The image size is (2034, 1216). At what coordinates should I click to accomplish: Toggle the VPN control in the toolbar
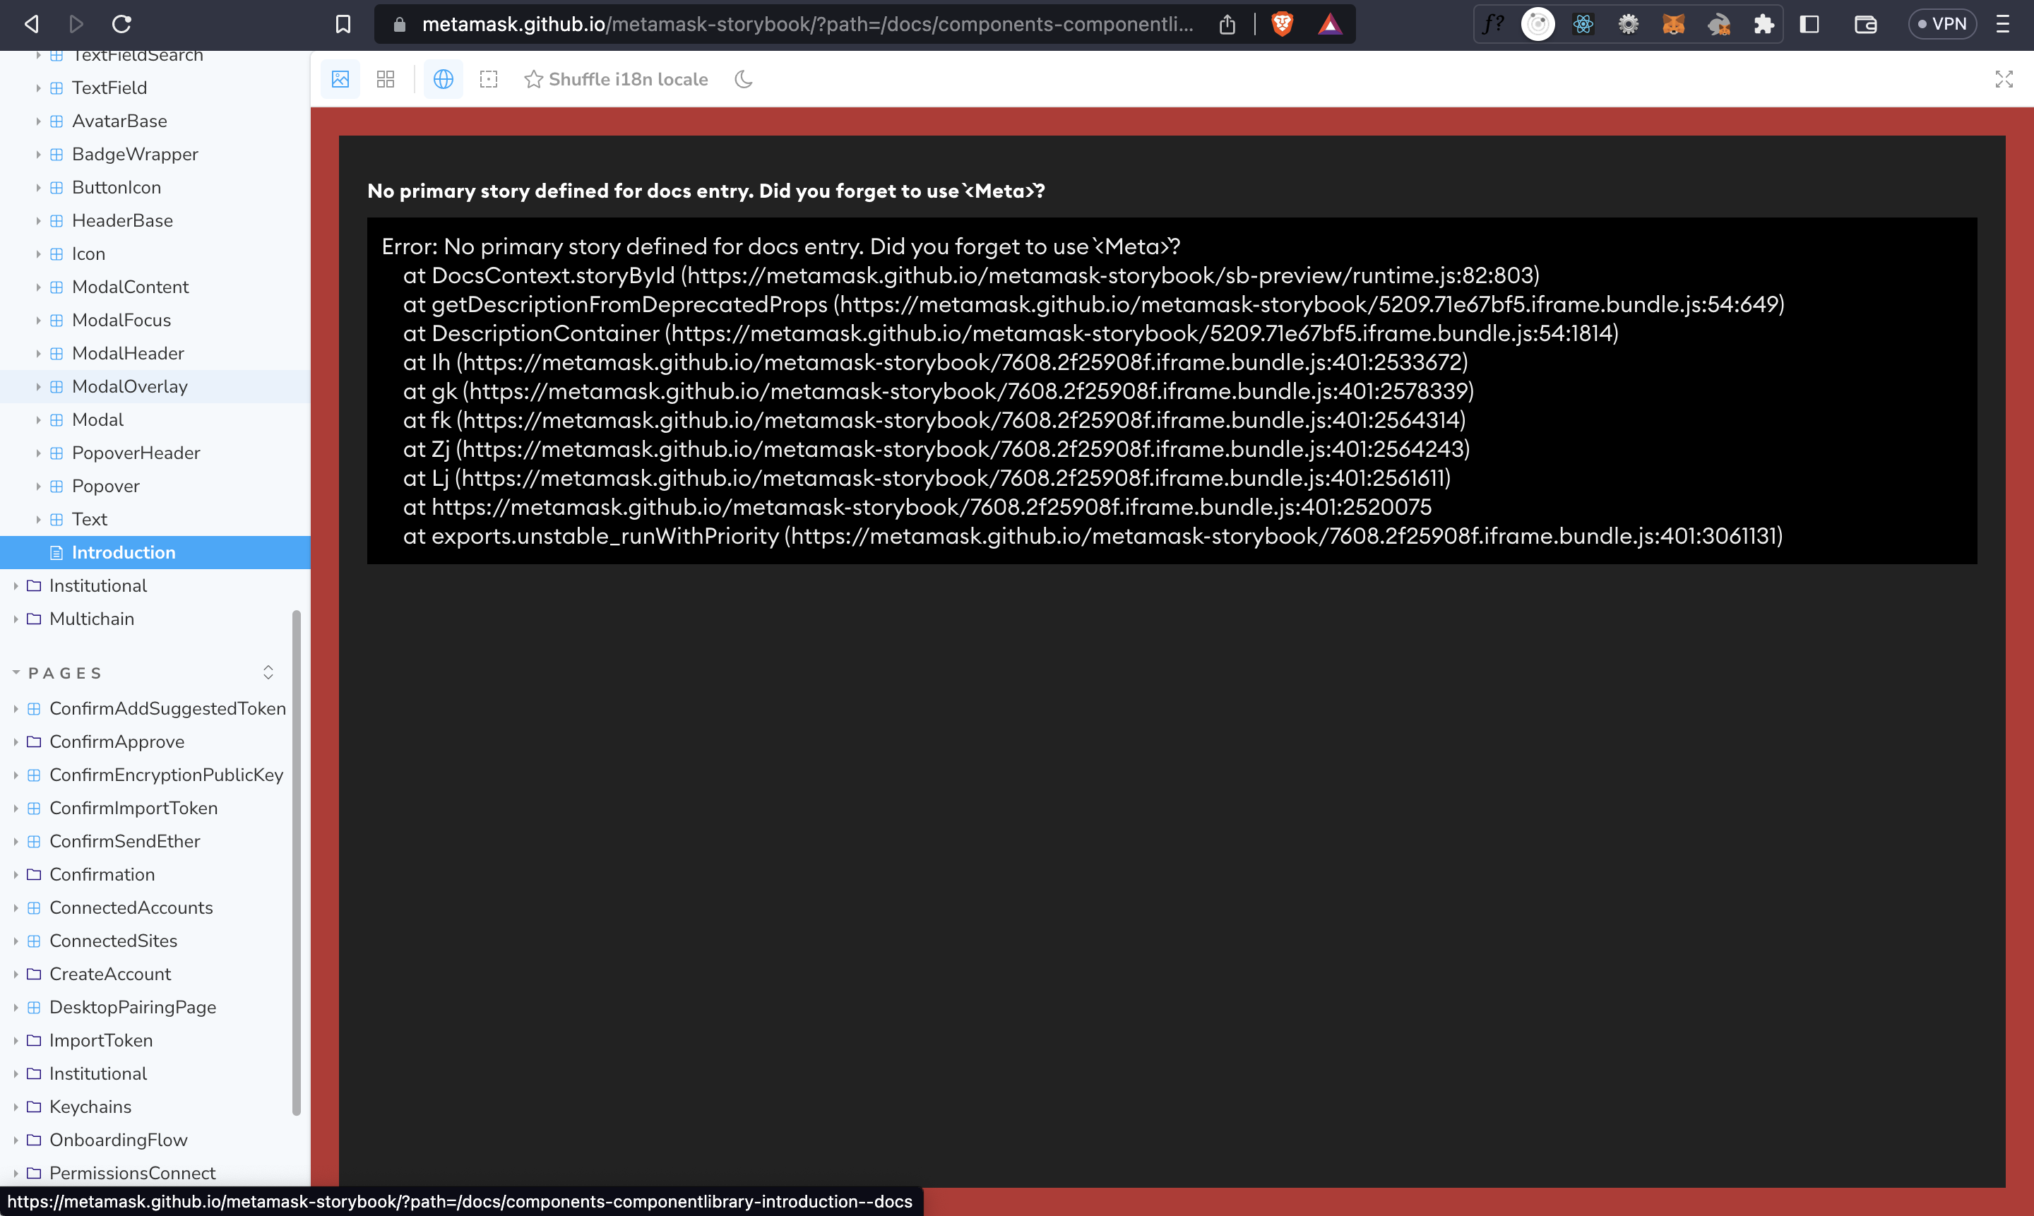point(1943,24)
